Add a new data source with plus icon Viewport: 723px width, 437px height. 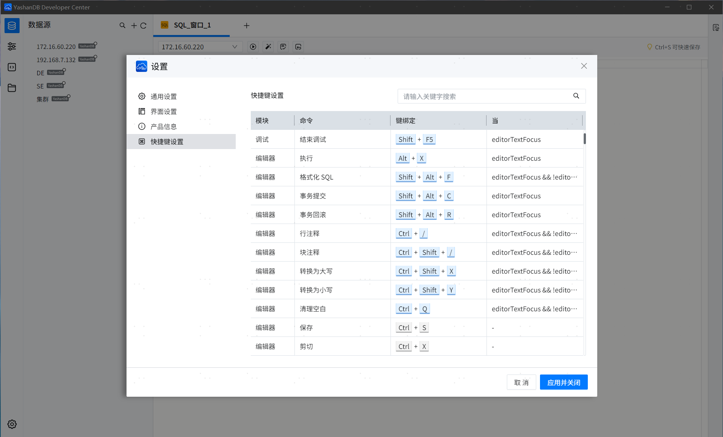point(134,26)
